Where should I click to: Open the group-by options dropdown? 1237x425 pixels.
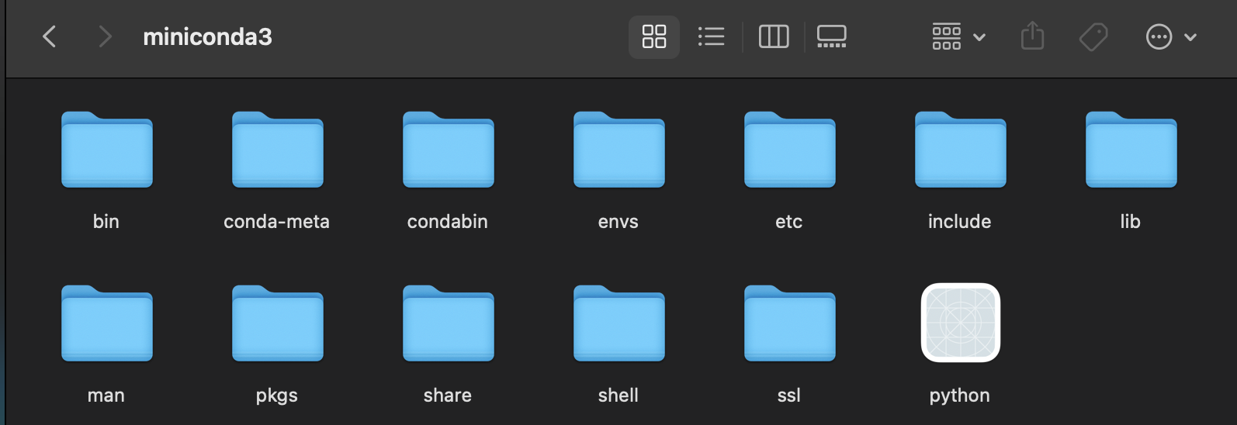(958, 36)
